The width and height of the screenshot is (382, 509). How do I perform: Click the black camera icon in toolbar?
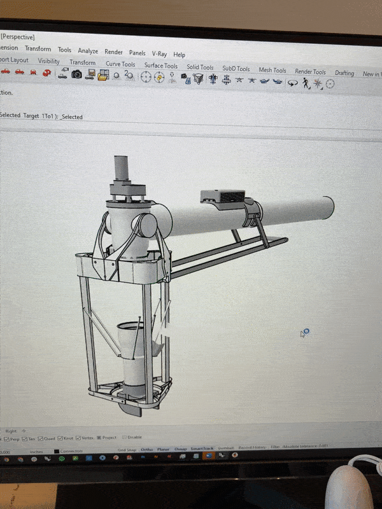point(76,74)
